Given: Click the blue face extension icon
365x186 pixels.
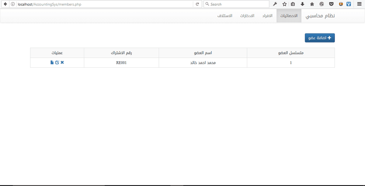Looking at the screenshot, I should (x=349, y=4).
